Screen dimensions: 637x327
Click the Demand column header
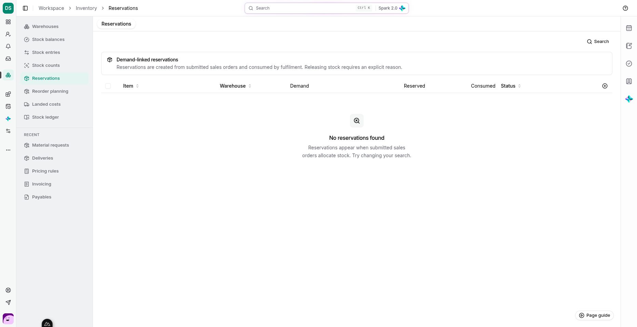click(299, 86)
